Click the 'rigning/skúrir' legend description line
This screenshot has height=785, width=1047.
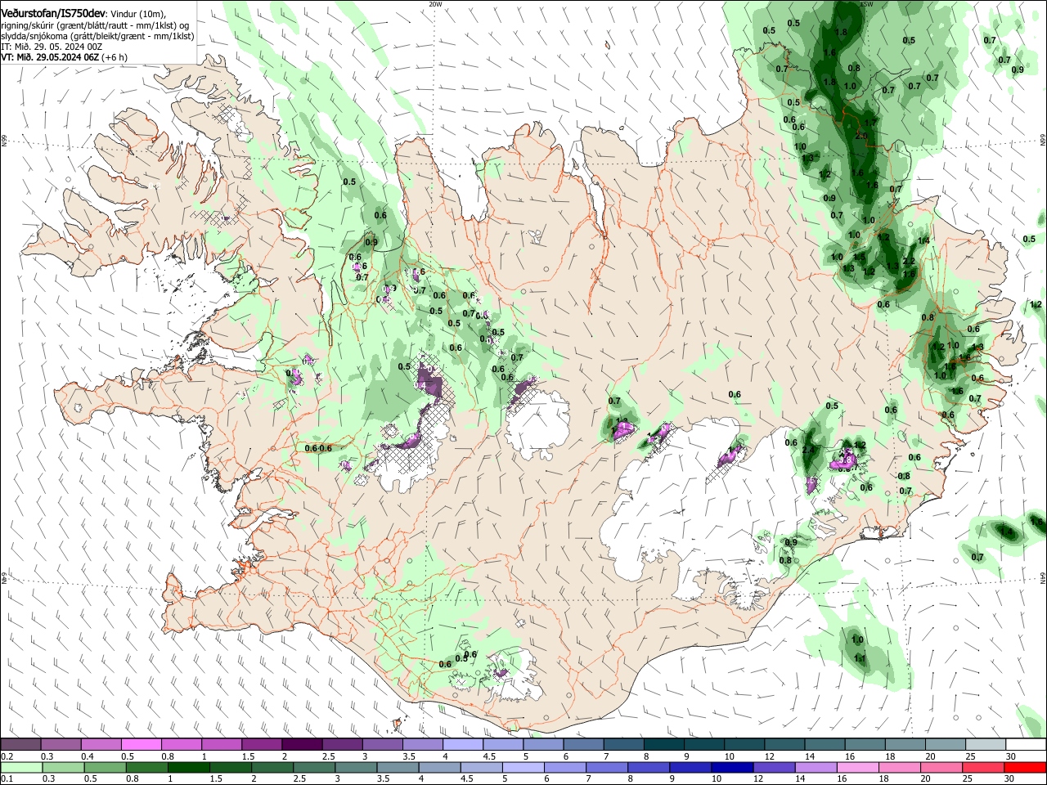coord(95,25)
